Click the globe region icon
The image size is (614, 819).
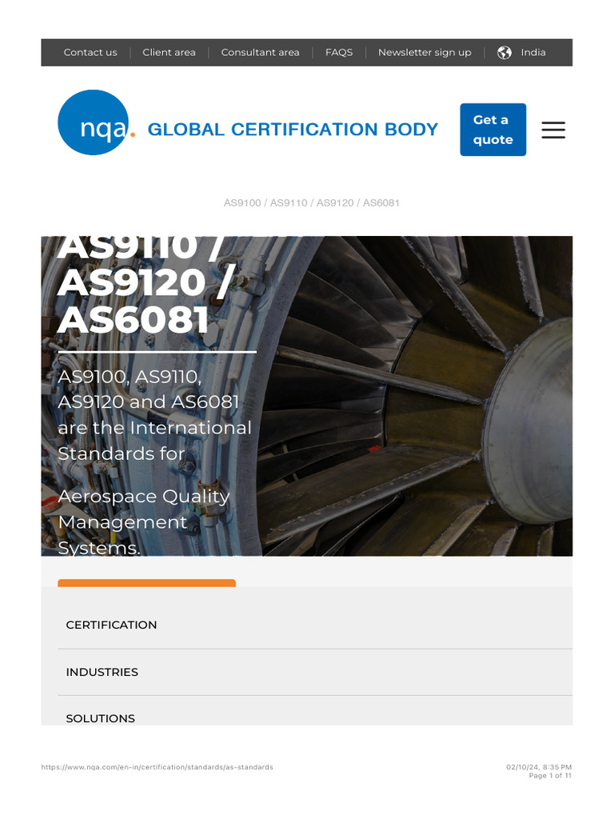coord(504,53)
